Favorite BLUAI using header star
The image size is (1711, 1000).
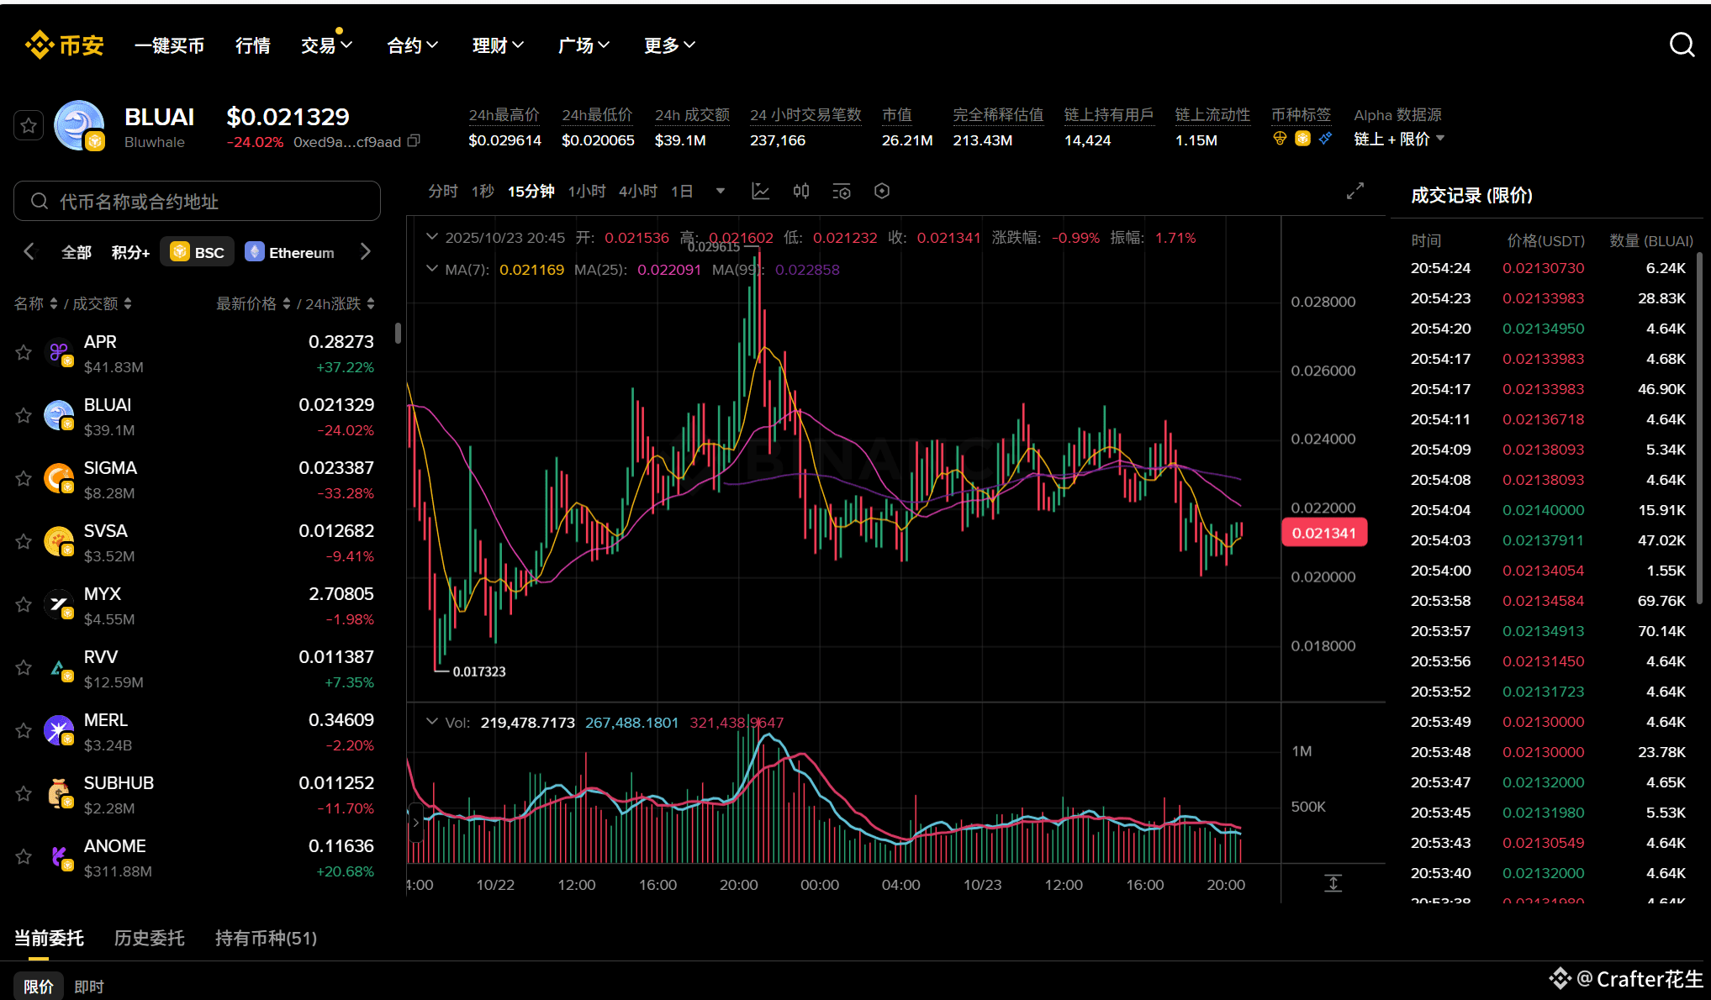29,126
